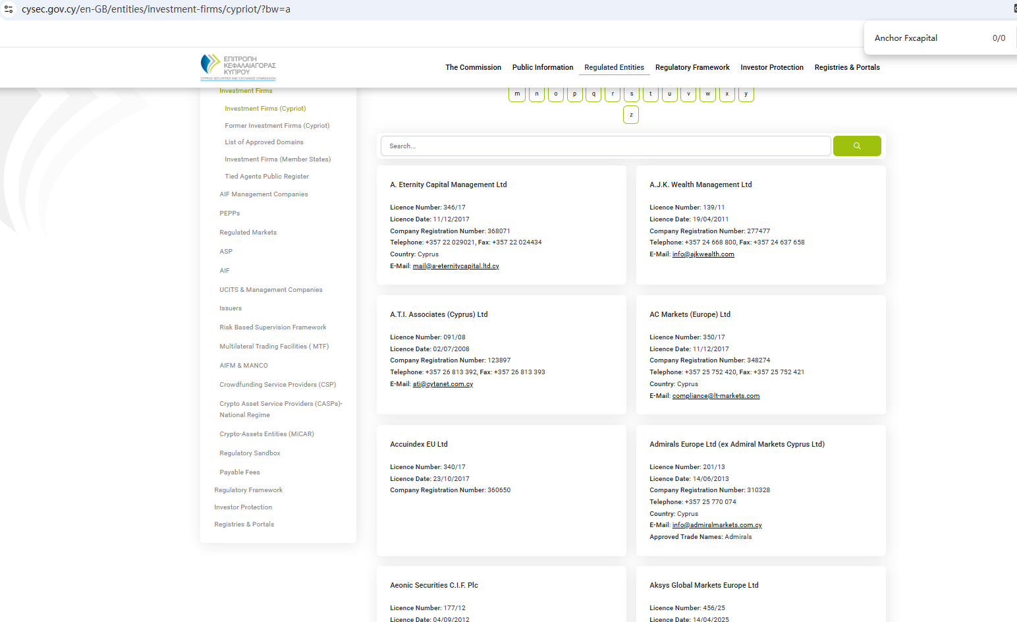Click the compliance@lt-markets.com email link
This screenshot has height=622, width=1017.
(x=715, y=396)
